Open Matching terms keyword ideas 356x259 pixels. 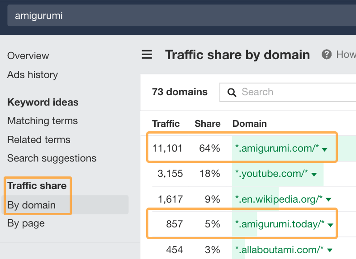(43, 121)
